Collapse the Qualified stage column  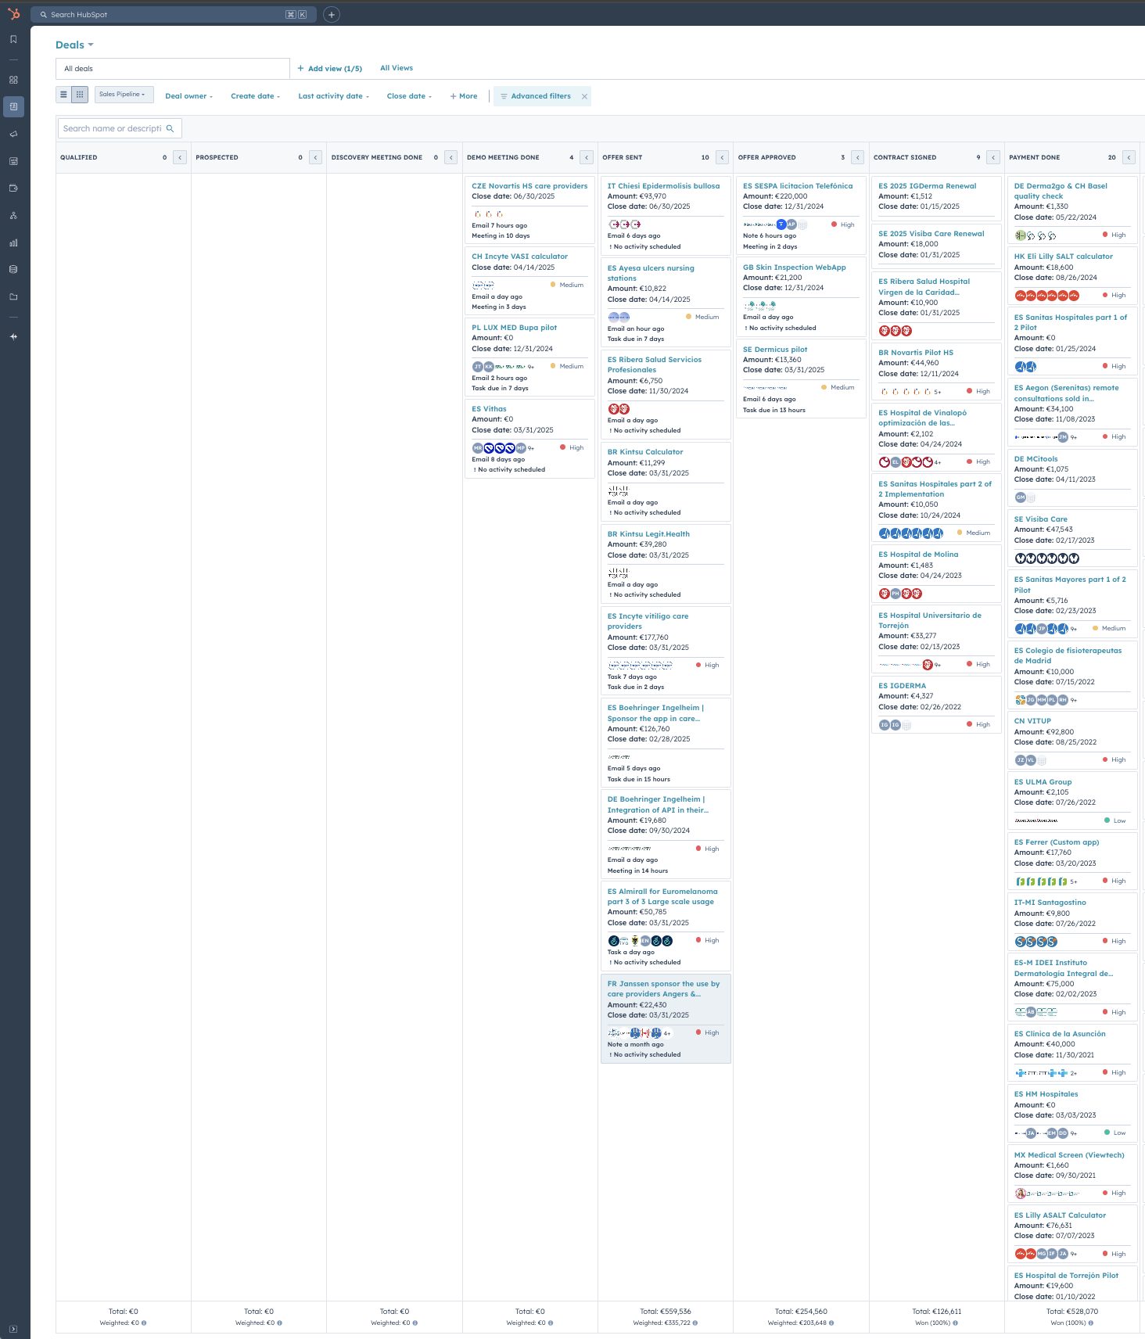pos(180,157)
